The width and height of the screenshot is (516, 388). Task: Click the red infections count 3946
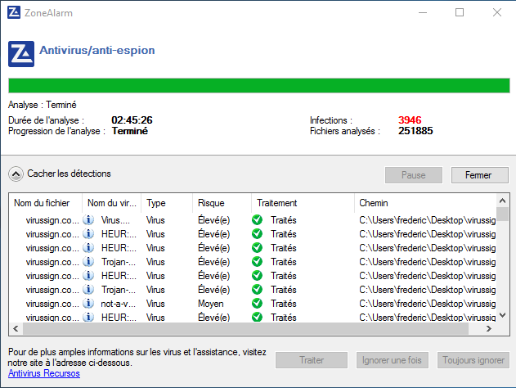pyautogui.click(x=410, y=120)
